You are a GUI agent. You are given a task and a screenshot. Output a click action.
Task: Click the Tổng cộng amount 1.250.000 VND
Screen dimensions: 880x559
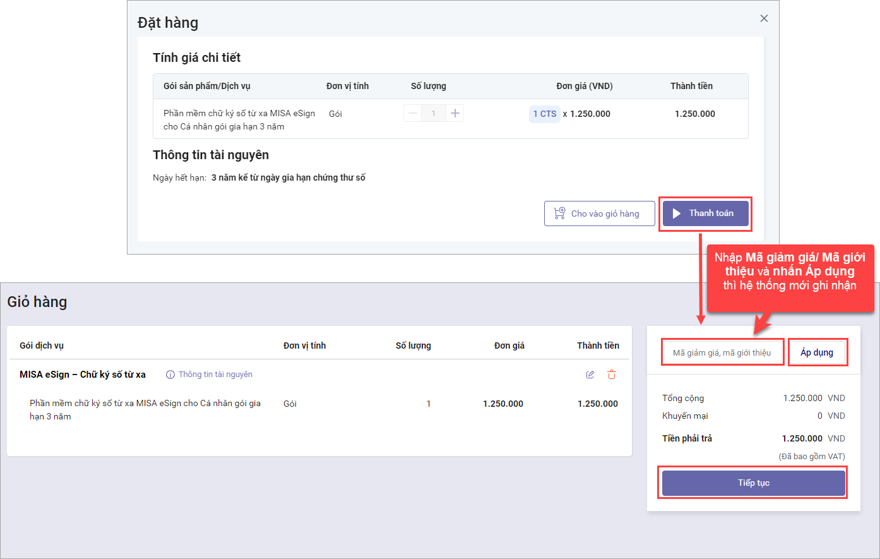click(x=814, y=398)
